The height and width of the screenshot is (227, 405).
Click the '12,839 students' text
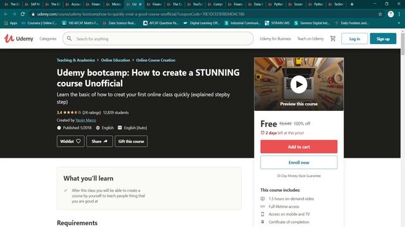pos(116,112)
